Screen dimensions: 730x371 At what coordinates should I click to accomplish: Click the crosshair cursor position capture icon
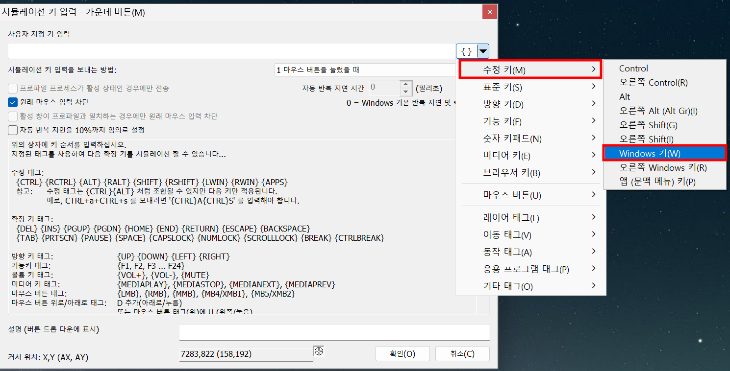(x=319, y=351)
